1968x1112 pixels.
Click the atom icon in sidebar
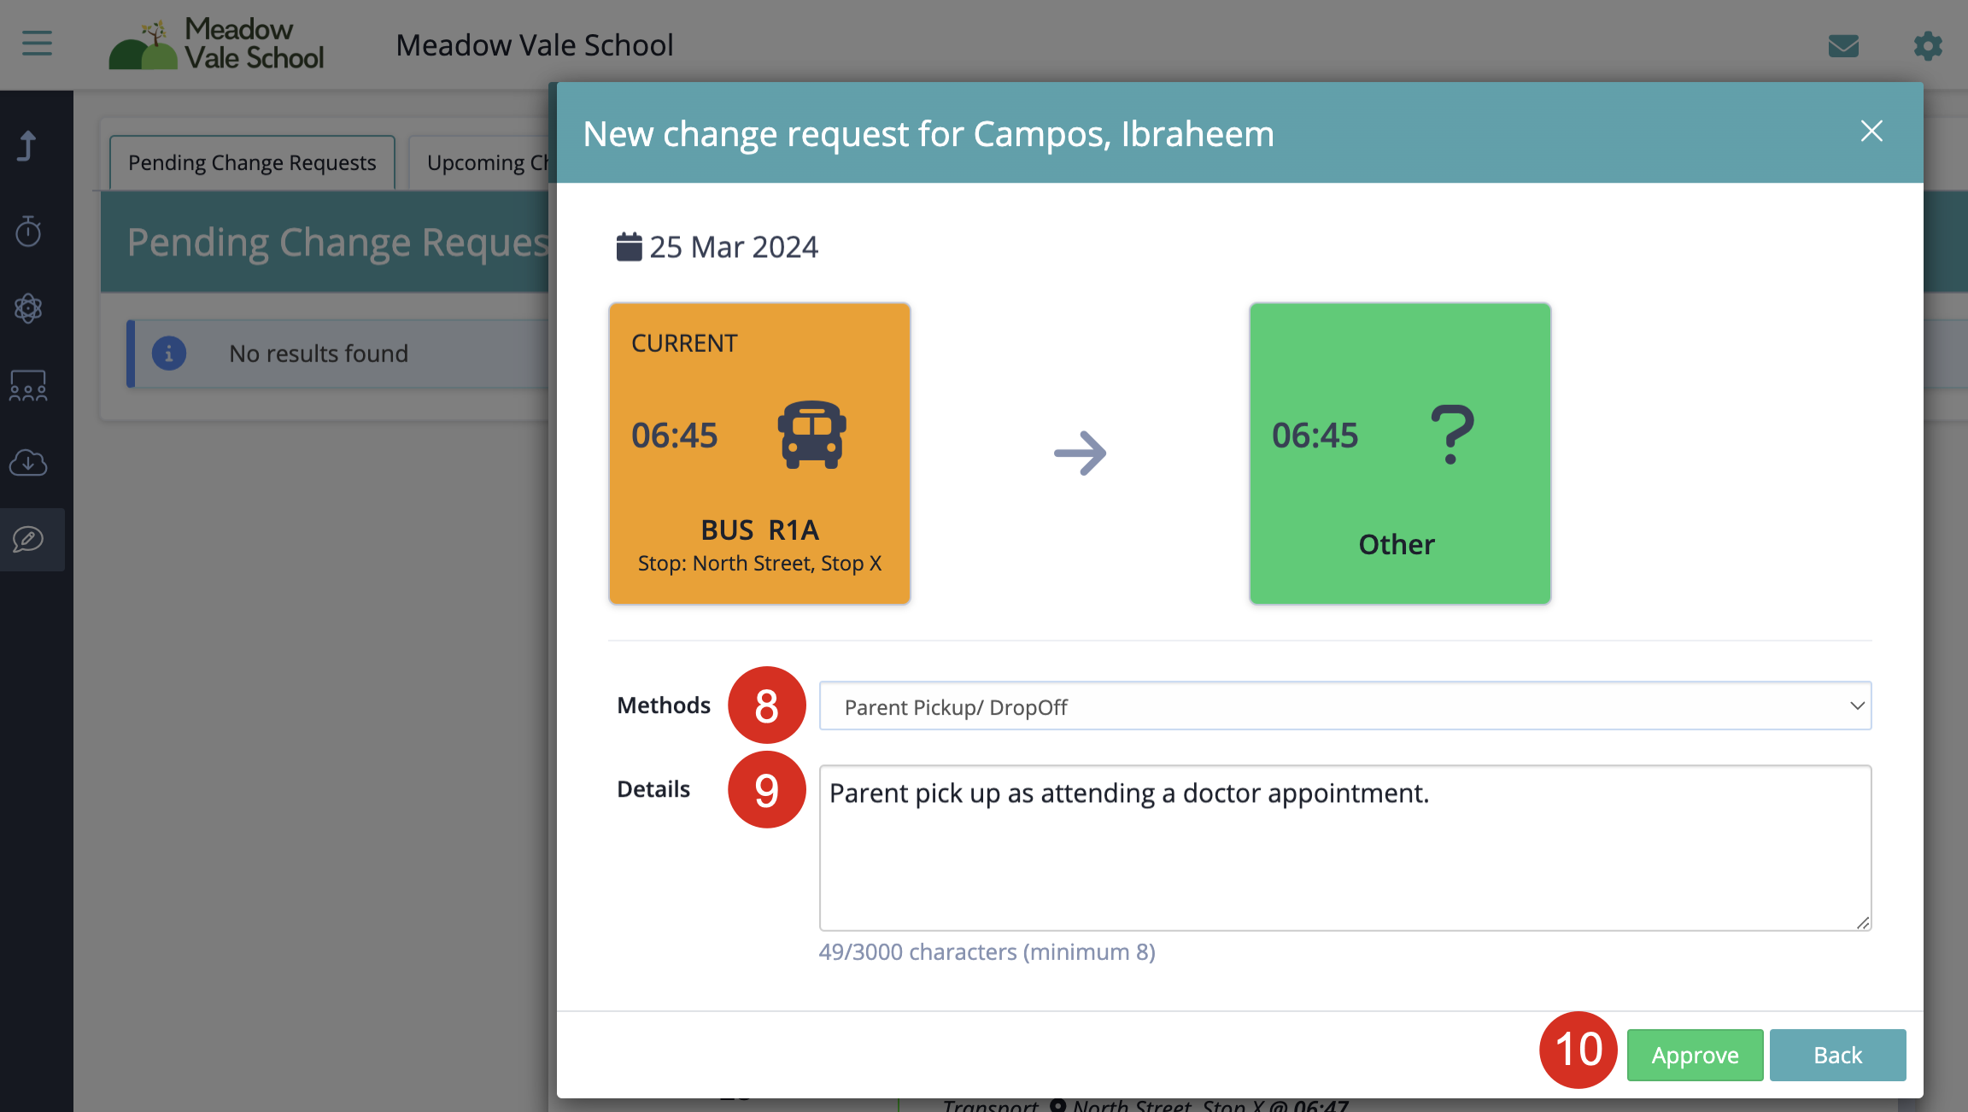tap(28, 308)
